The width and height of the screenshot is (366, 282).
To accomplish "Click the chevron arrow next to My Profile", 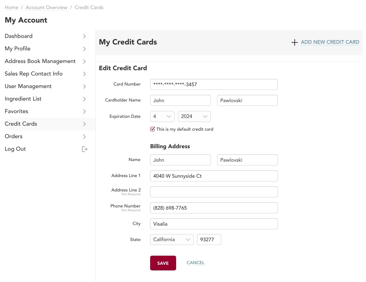I will (84, 49).
